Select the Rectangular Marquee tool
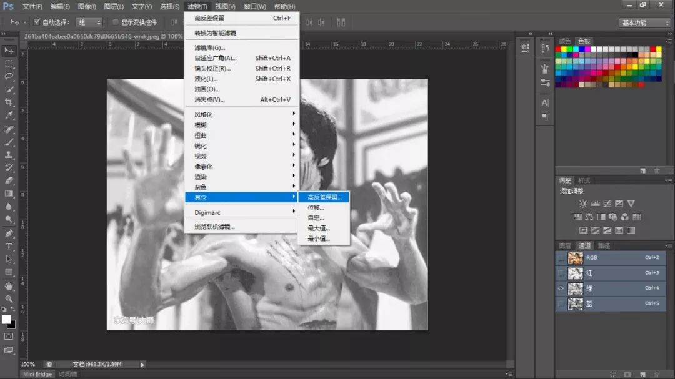 point(9,64)
